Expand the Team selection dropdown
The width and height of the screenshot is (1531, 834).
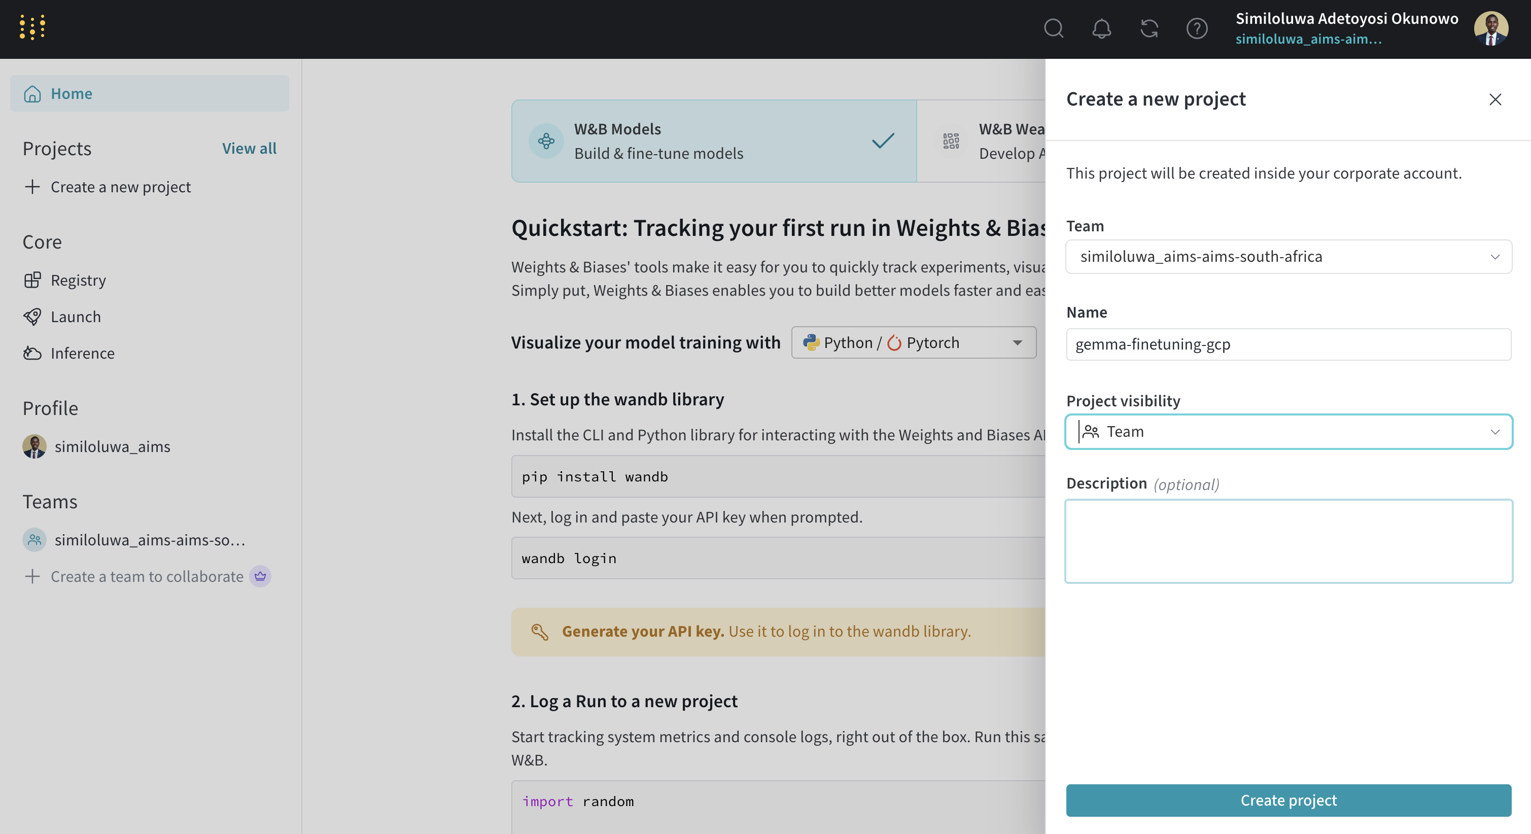coord(1289,257)
